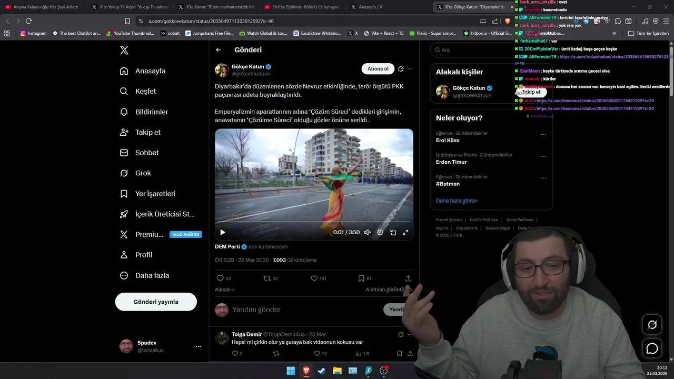
Task: Bookmark this page in address bar
Action: pyautogui.click(x=127, y=21)
